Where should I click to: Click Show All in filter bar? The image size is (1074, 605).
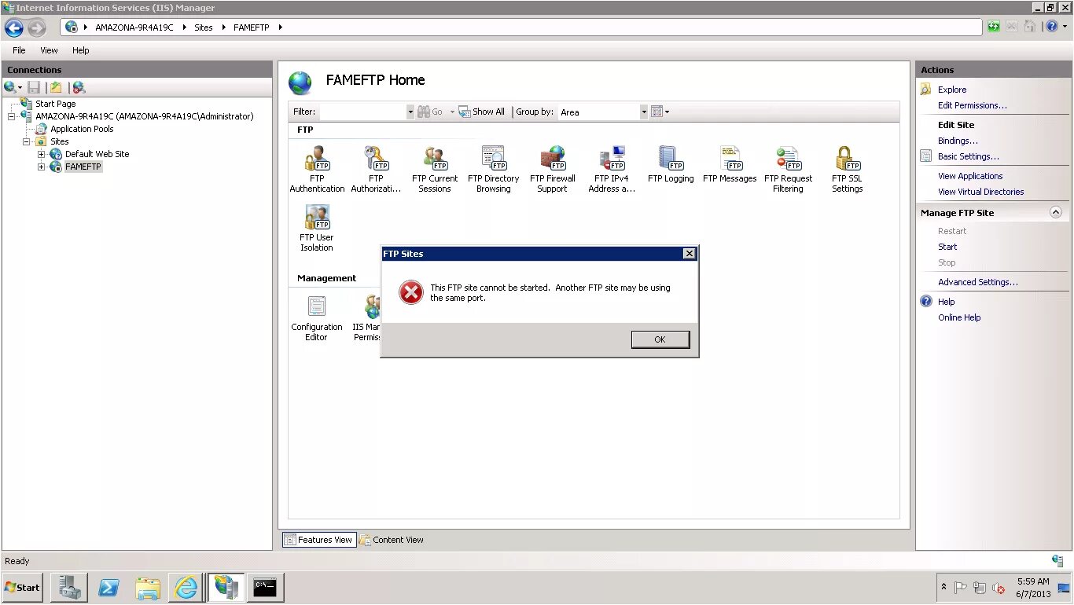coord(482,112)
